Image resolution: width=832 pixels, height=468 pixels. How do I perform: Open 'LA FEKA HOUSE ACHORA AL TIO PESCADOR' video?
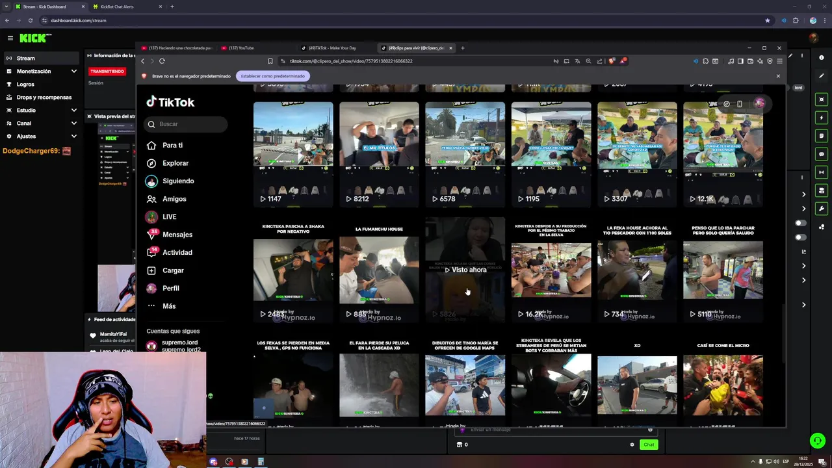[637, 270]
